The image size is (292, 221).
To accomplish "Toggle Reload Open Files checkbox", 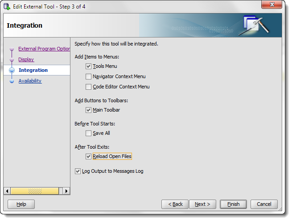I will (88, 156).
